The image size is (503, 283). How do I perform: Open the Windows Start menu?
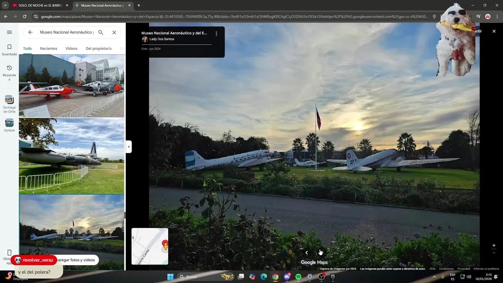170,277
